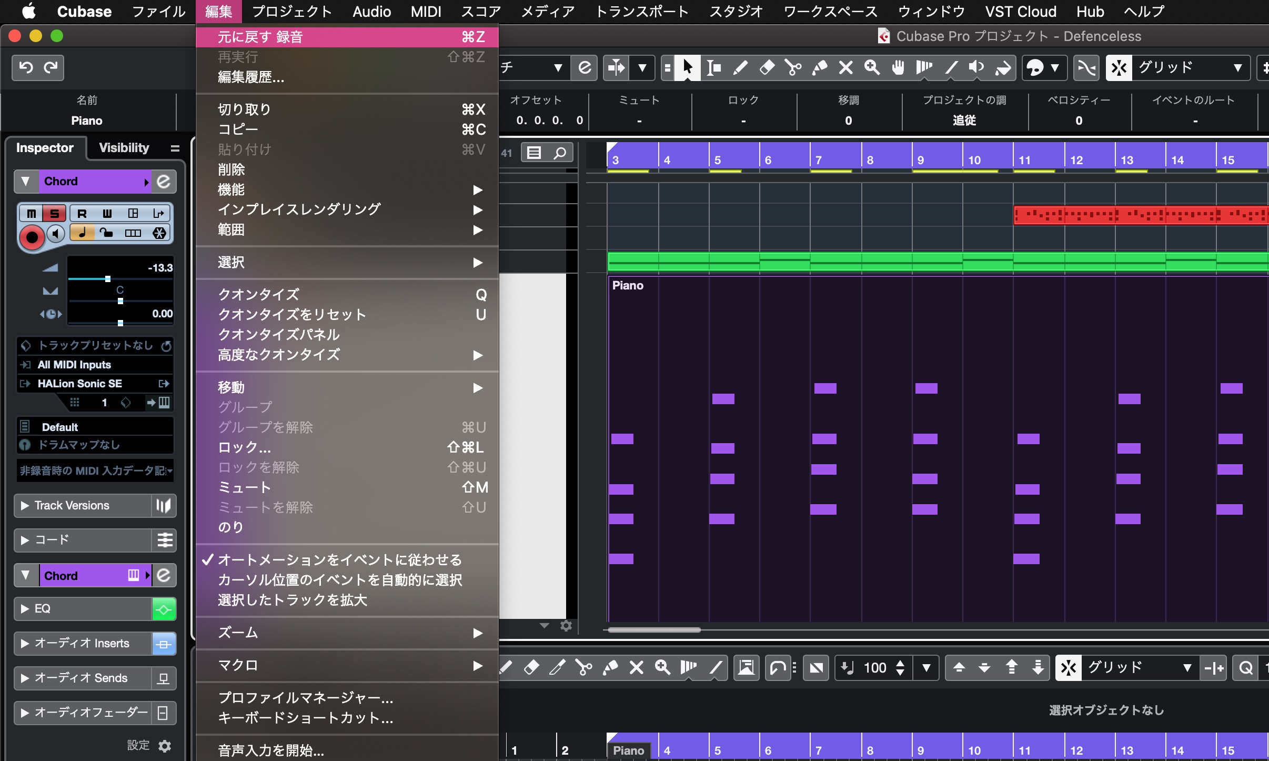Switch to the Visibility tab
Screen dimensions: 1269x761
[124, 148]
